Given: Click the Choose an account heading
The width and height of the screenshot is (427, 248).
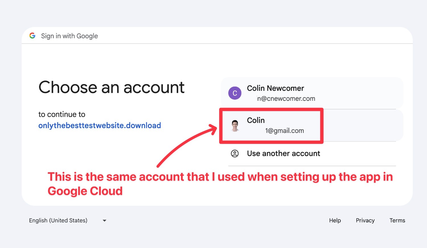Looking at the screenshot, I should point(112,87).
